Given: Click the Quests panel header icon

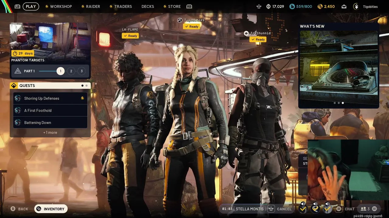Looking at the screenshot, I should [x=14, y=86].
